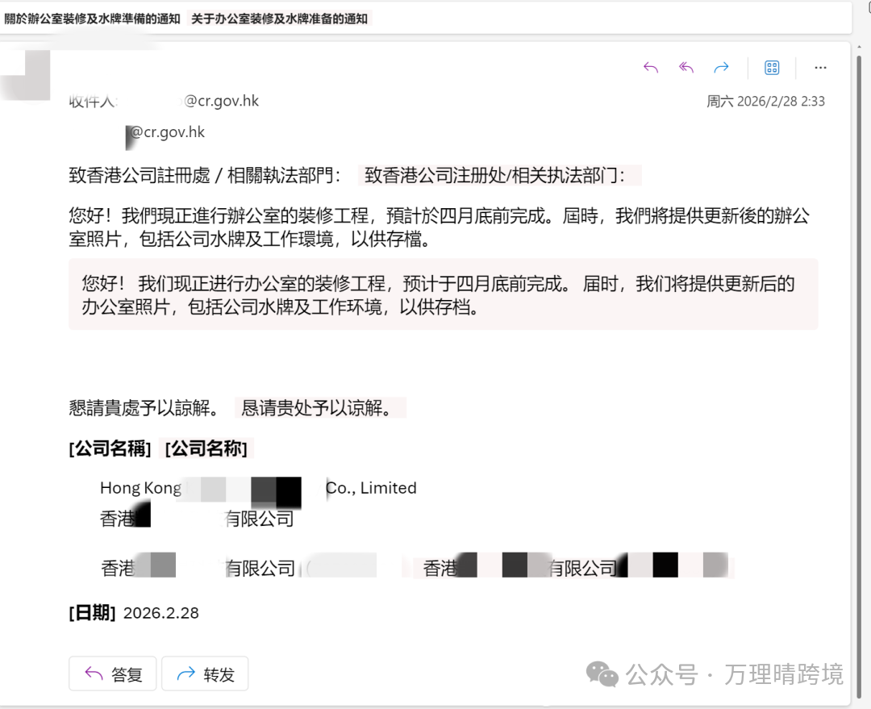This screenshot has height=709, width=871.
Task: Open the apps grid icon in message toolbar
Action: coord(772,68)
